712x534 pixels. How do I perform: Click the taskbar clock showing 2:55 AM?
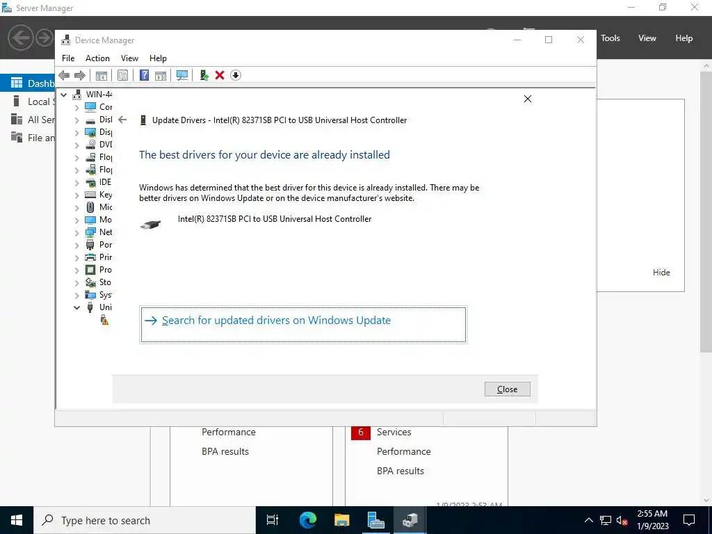point(652,520)
